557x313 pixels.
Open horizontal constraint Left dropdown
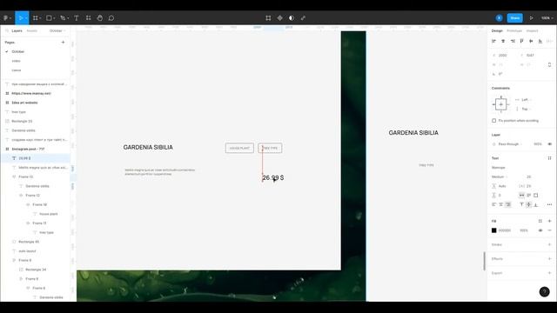526,100
